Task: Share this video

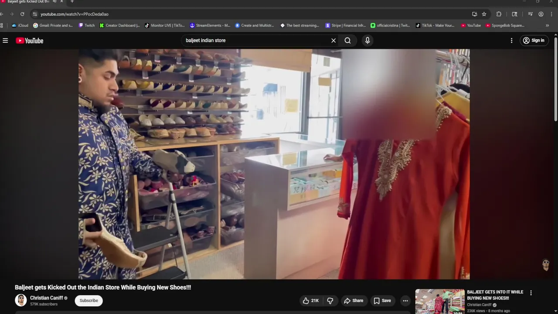Action: (354, 300)
